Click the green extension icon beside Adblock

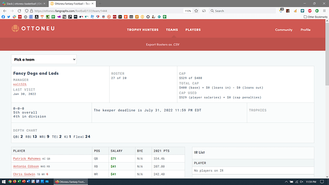[x=317, y=11]
